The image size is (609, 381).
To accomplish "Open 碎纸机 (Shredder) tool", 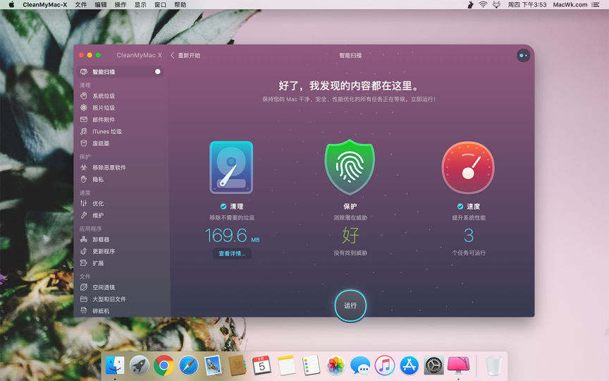I will coord(100,311).
